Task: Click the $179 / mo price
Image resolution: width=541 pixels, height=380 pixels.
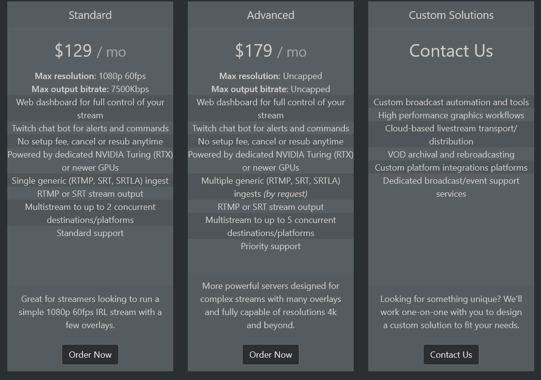Action: [271, 51]
